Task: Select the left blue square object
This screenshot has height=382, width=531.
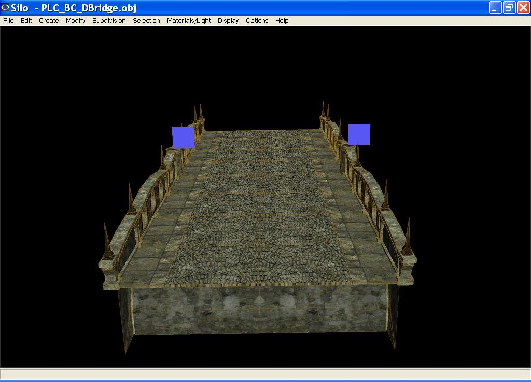Action: pos(183,137)
